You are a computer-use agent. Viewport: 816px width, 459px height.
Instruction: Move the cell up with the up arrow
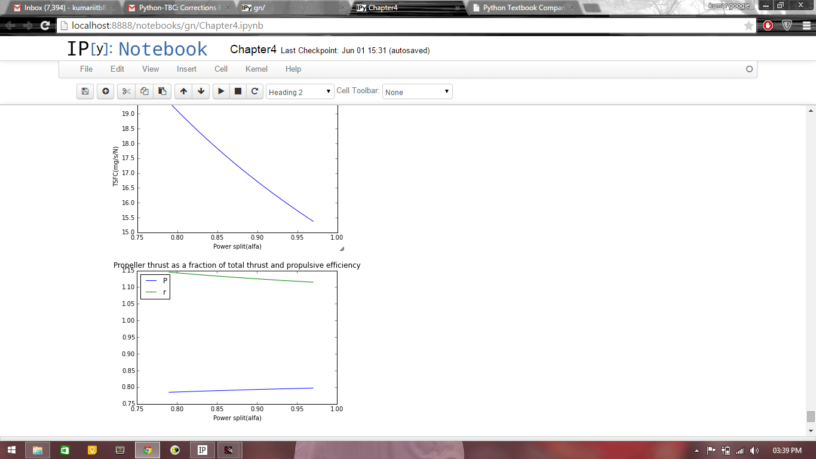[x=183, y=91]
